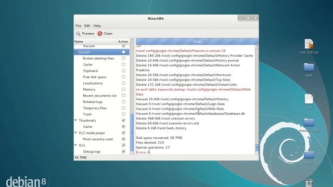
Task: Collapse the VLC media player group
Action: [x=75, y=133]
